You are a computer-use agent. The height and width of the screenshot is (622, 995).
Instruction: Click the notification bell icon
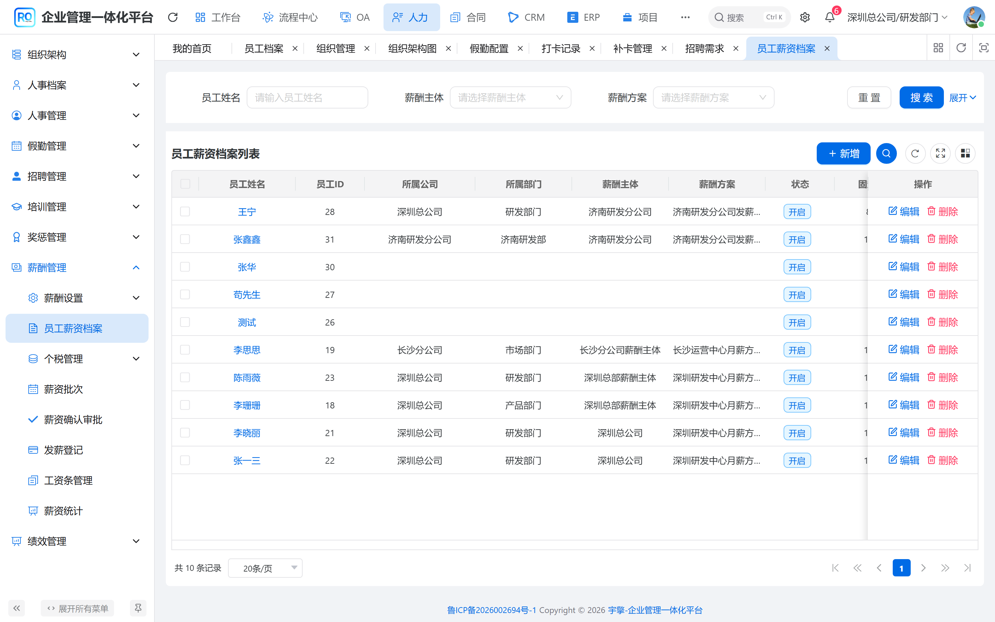(x=830, y=17)
